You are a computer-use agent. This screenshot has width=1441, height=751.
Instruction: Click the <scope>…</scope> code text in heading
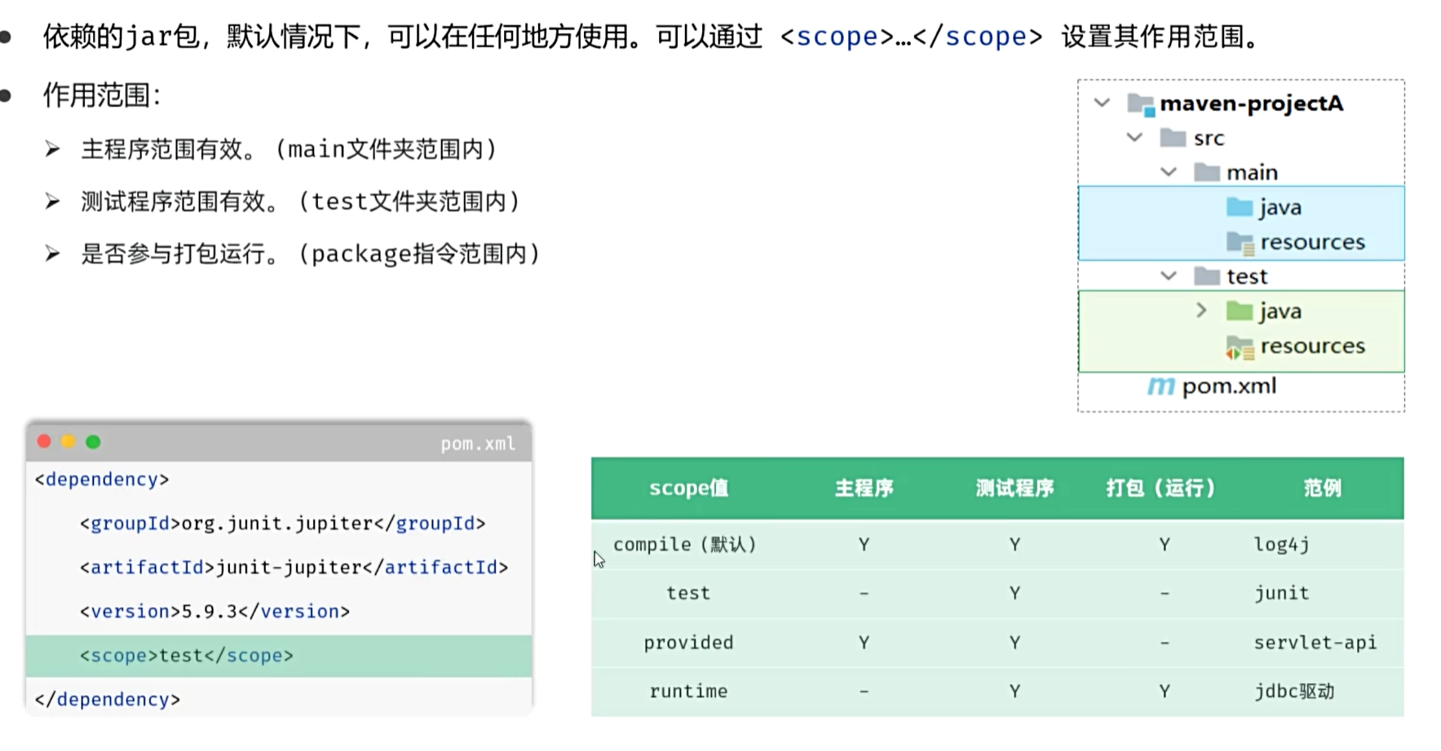pyautogui.click(x=911, y=37)
